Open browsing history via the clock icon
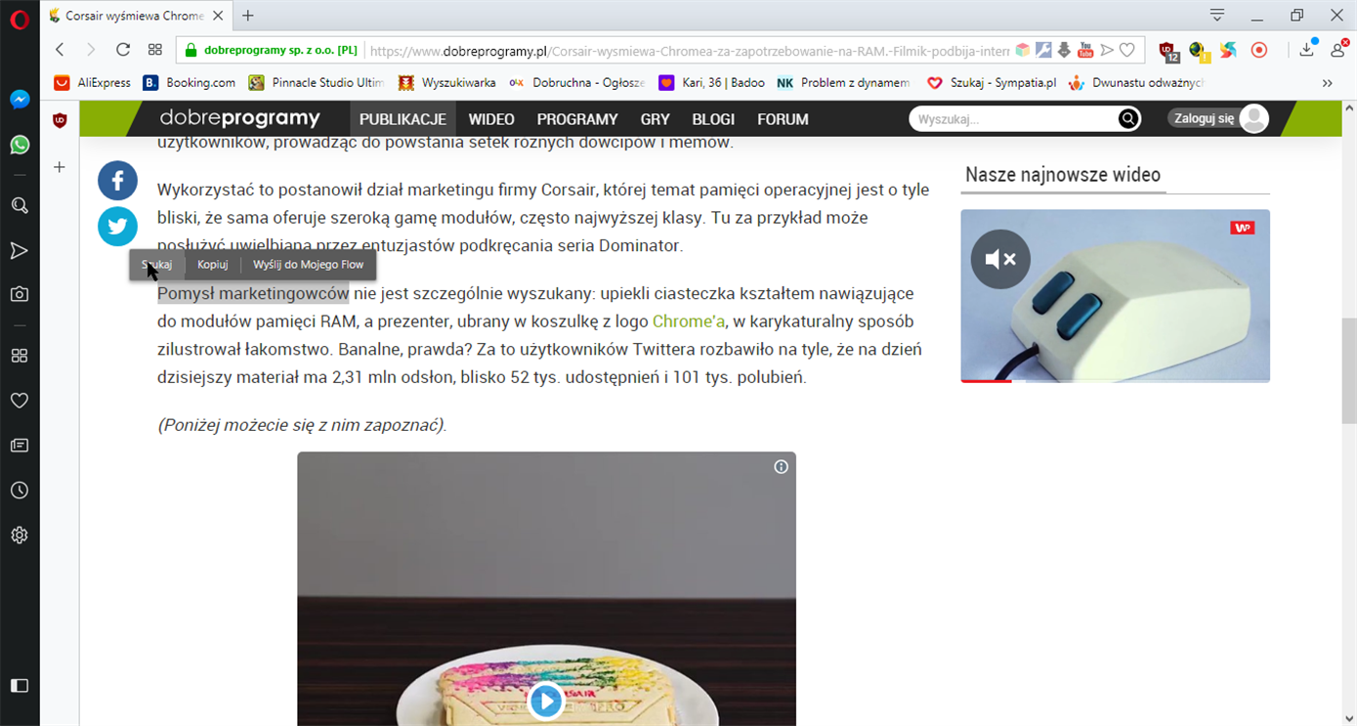 click(x=20, y=491)
